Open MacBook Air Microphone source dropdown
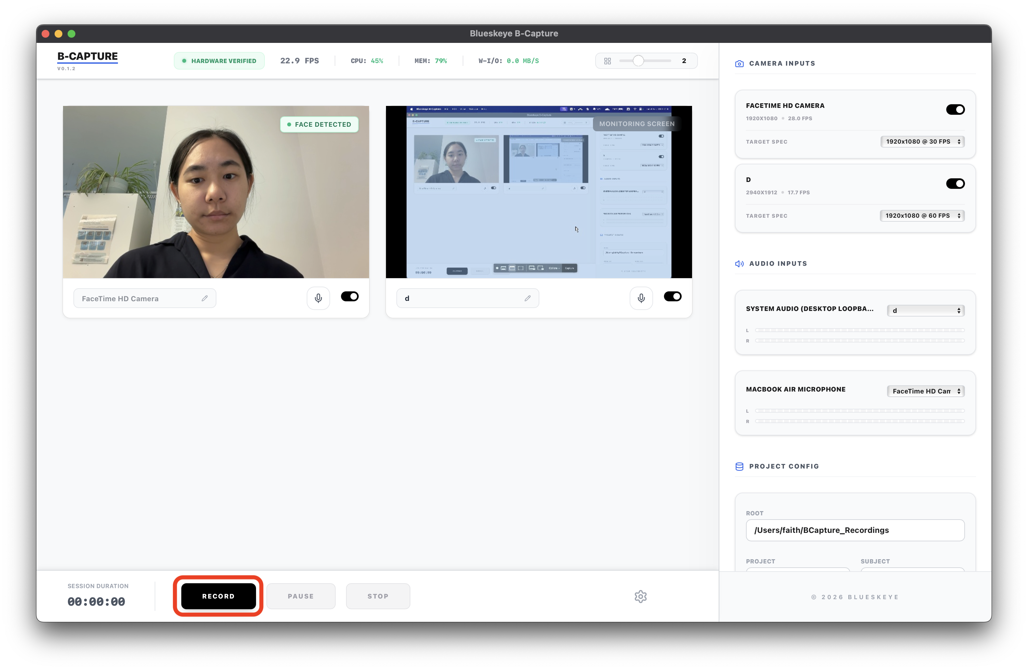 click(x=926, y=391)
